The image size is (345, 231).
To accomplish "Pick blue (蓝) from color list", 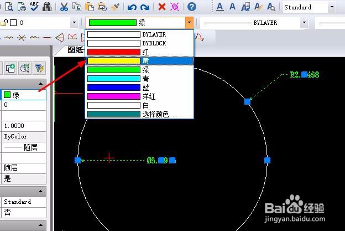I will pyautogui.click(x=139, y=88).
